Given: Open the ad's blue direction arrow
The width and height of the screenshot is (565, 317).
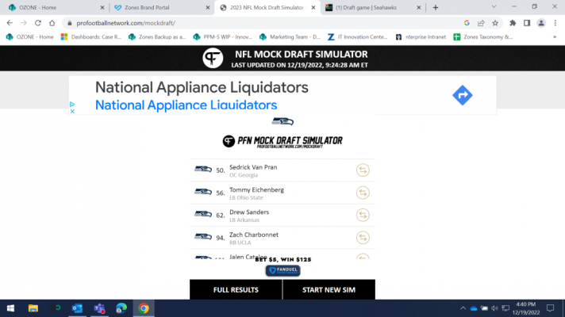Looking at the screenshot, I should coord(463,95).
